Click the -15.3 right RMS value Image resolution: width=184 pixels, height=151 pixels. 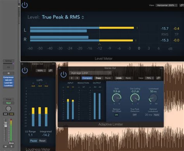click(x=165, y=40)
